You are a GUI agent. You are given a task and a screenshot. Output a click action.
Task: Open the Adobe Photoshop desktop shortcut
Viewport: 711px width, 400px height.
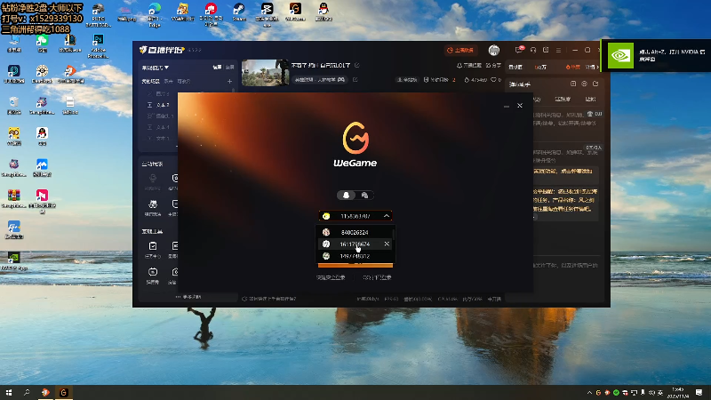point(98,46)
